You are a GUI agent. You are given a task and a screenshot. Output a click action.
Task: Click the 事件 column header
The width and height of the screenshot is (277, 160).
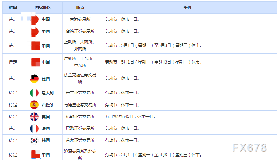(187, 7)
